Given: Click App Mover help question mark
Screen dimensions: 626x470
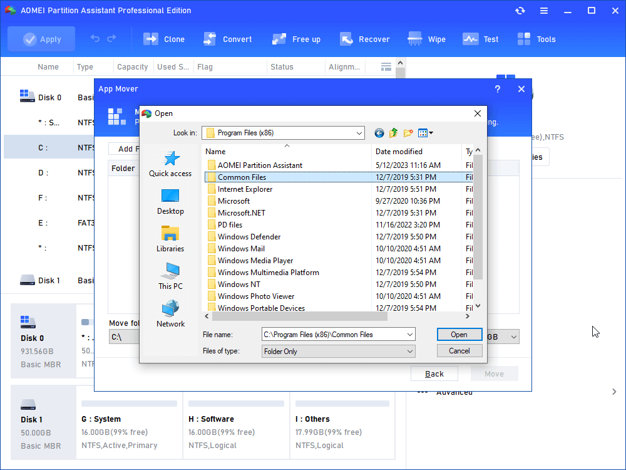Looking at the screenshot, I should 498,89.
